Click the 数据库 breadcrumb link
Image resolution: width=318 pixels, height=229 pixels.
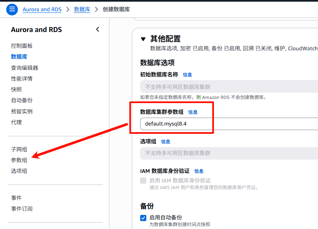tap(82, 10)
